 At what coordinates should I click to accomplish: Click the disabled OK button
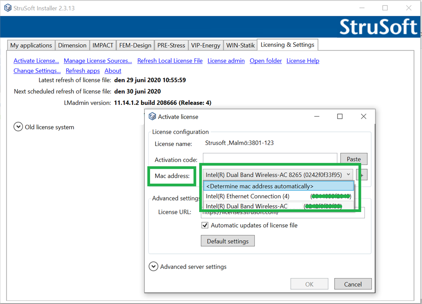pos(309,284)
